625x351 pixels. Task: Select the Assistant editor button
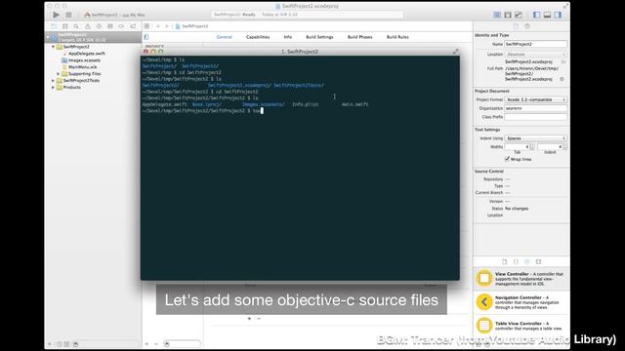tap(508, 15)
